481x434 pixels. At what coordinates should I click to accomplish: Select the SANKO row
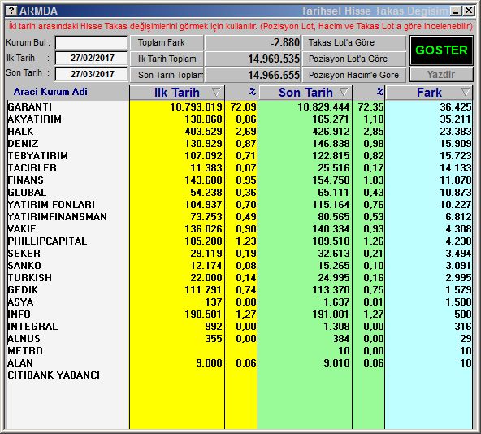click(x=239, y=266)
